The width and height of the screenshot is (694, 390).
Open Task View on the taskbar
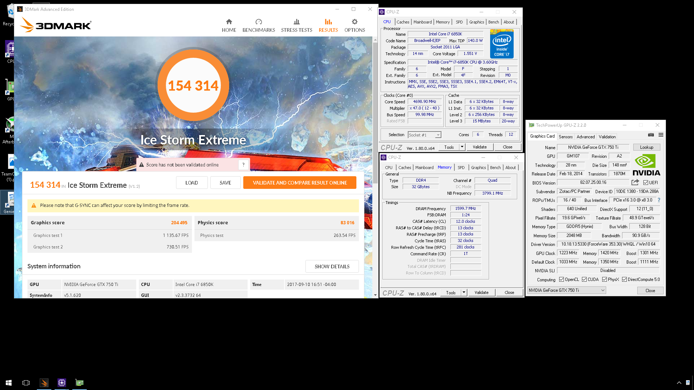pyautogui.click(x=26, y=382)
